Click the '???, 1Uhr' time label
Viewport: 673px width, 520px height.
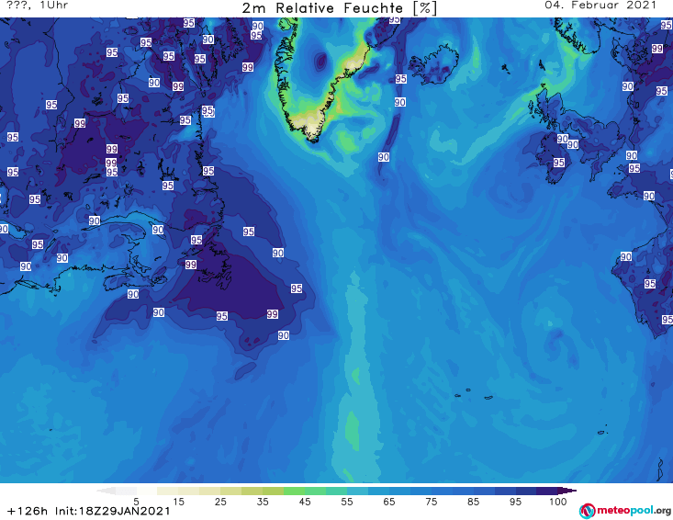pyautogui.click(x=38, y=6)
